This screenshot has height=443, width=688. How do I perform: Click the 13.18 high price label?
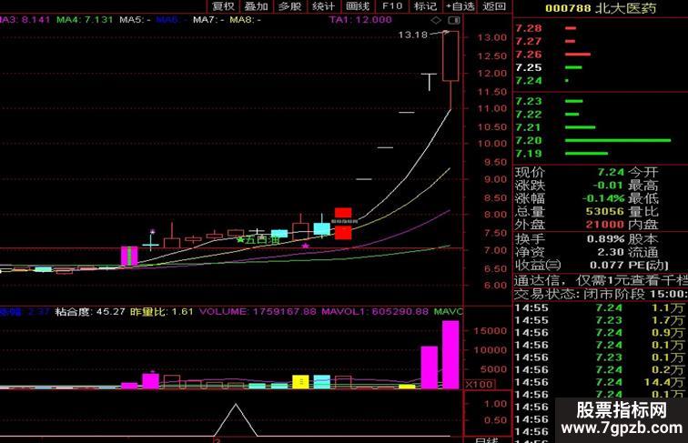tap(412, 35)
